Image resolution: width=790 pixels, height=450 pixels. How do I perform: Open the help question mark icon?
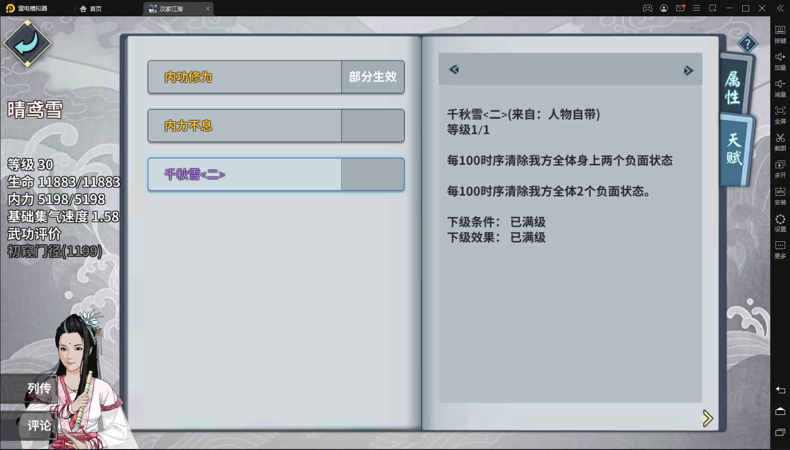pyautogui.click(x=747, y=45)
